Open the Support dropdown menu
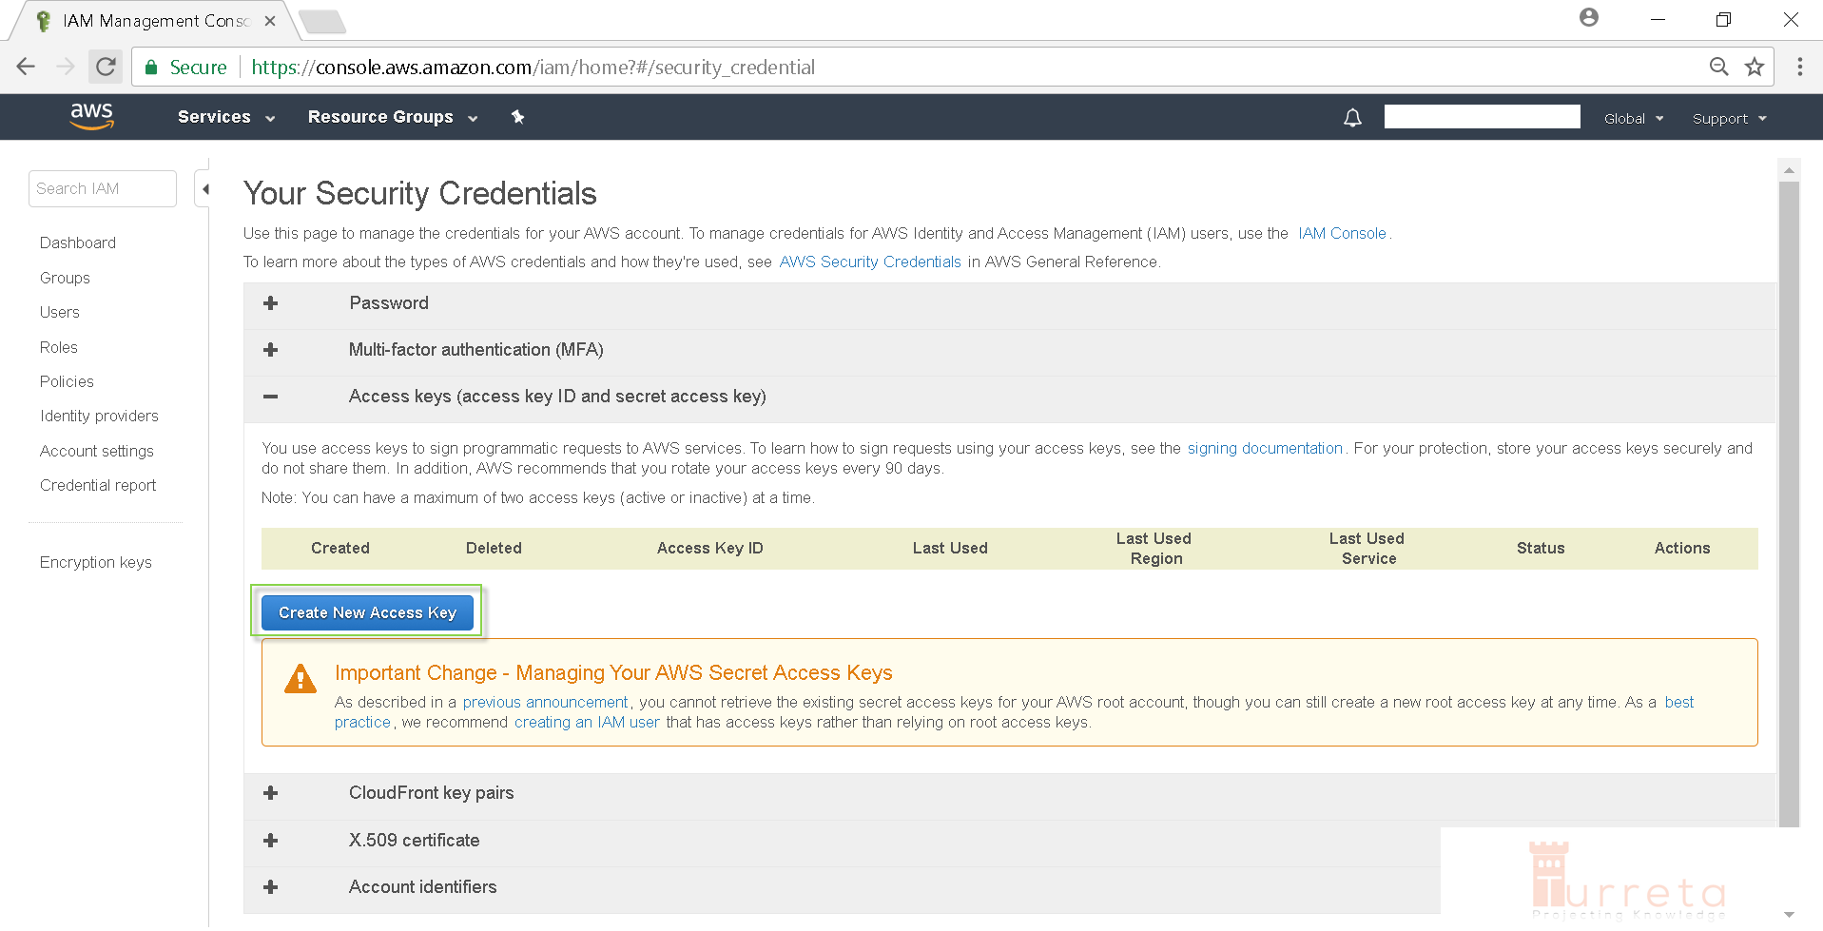Image resolution: width=1823 pixels, height=931 pixels. [x=1729, y=119]
